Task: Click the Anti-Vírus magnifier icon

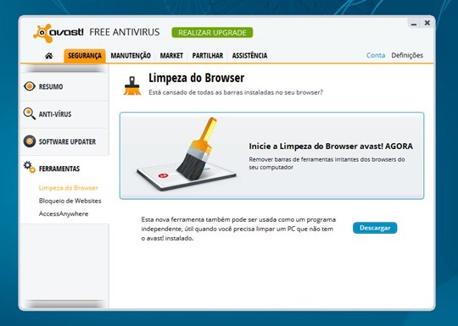Action: pyautogui.click(x=29, y=113)
